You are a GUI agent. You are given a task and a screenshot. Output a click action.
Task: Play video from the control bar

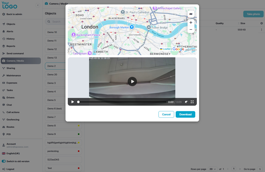pos(73,102)
